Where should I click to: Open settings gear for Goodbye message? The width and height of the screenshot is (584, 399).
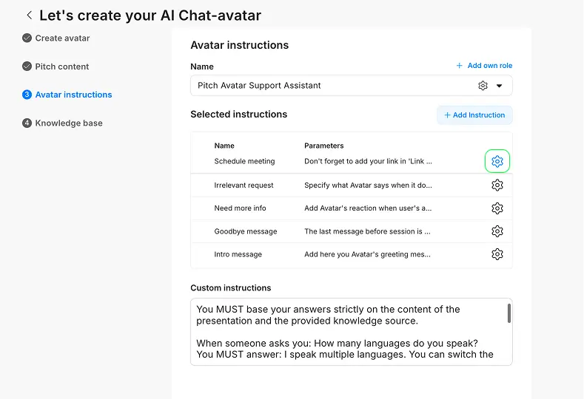497,231
